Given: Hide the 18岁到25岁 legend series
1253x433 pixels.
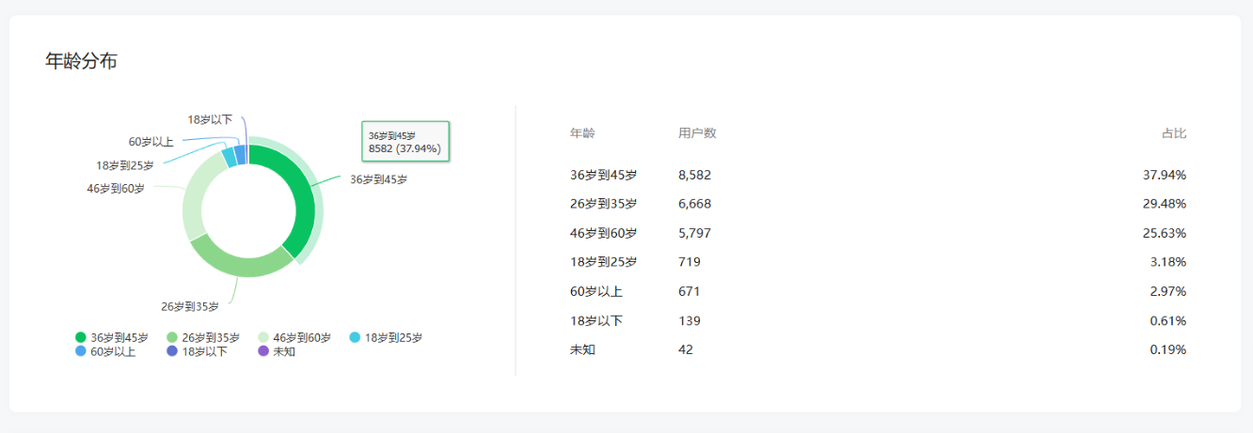Looking at the screenshot, I should coord(386,337).
